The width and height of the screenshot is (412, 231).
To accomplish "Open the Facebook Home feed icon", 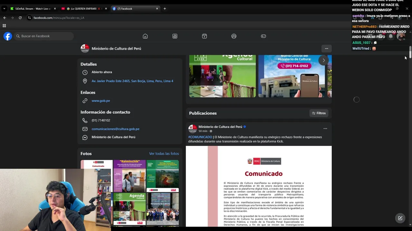I will point(145,36).
